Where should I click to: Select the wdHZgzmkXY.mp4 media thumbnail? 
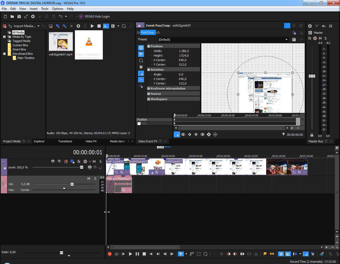click(x=61, y=42)
